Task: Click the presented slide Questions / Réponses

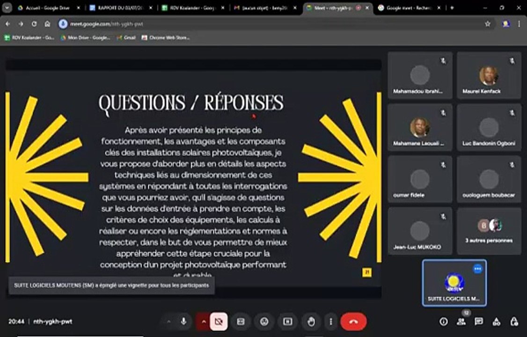Action: tap(193, 178)
